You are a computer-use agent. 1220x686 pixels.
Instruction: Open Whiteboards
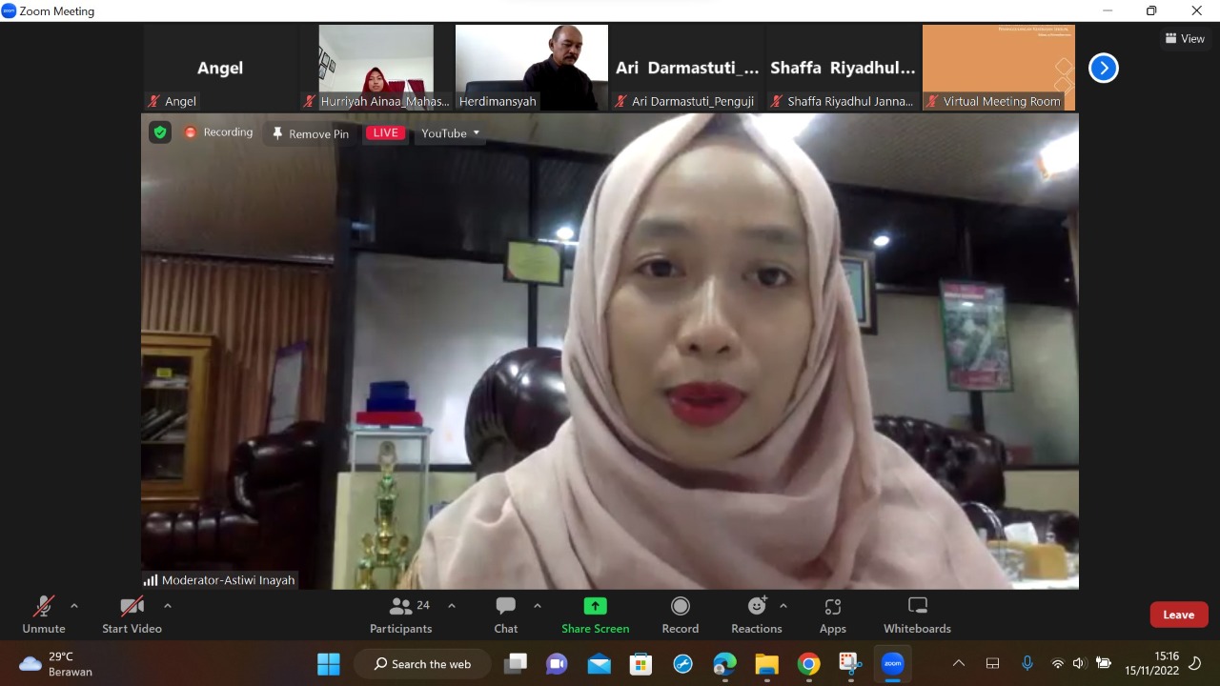(916, 615)
